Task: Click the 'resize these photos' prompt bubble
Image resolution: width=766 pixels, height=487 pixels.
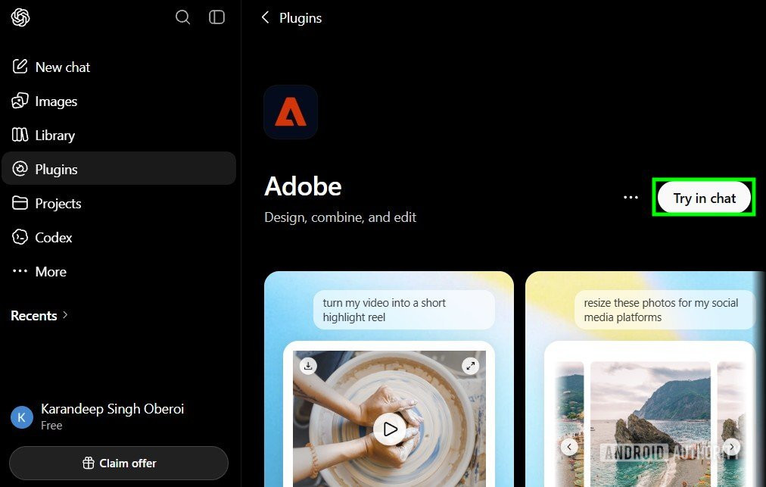Action: (665, 310)
